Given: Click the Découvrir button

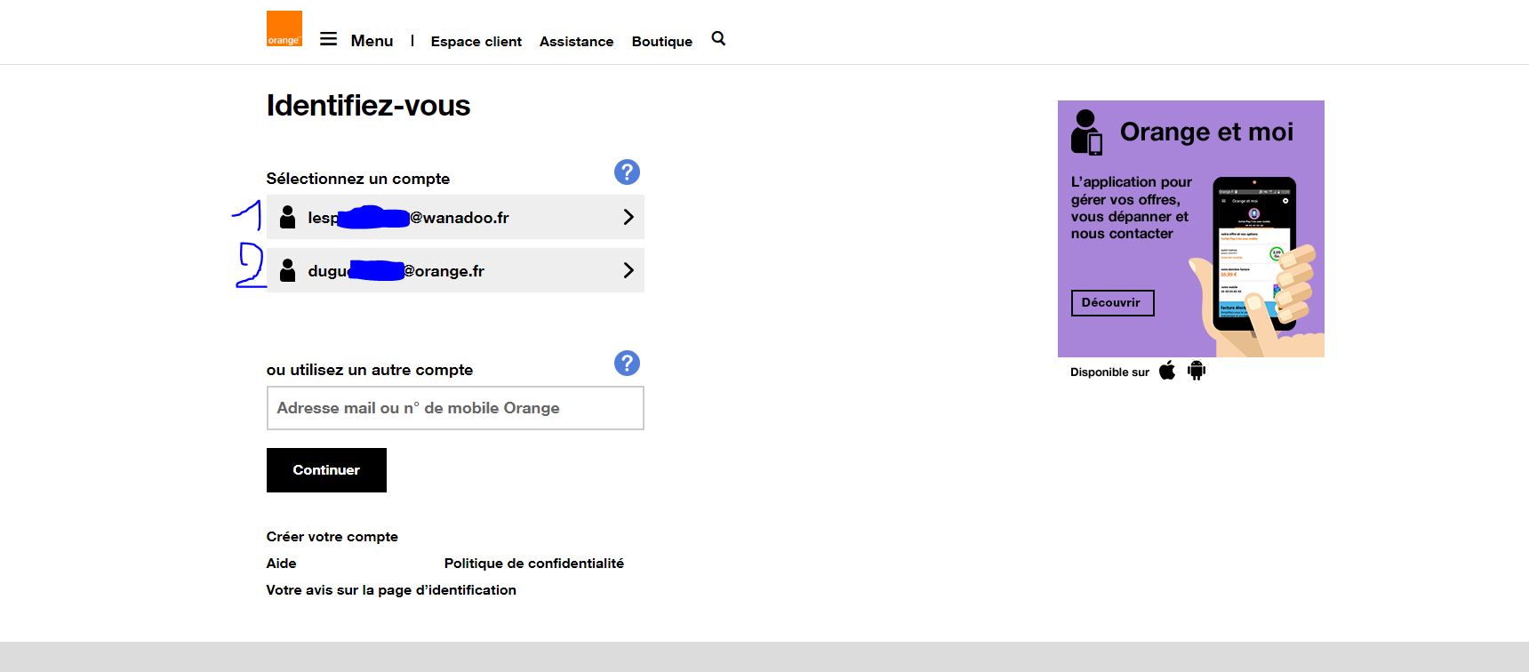Looking at the screenshot, I should 1112,303.
